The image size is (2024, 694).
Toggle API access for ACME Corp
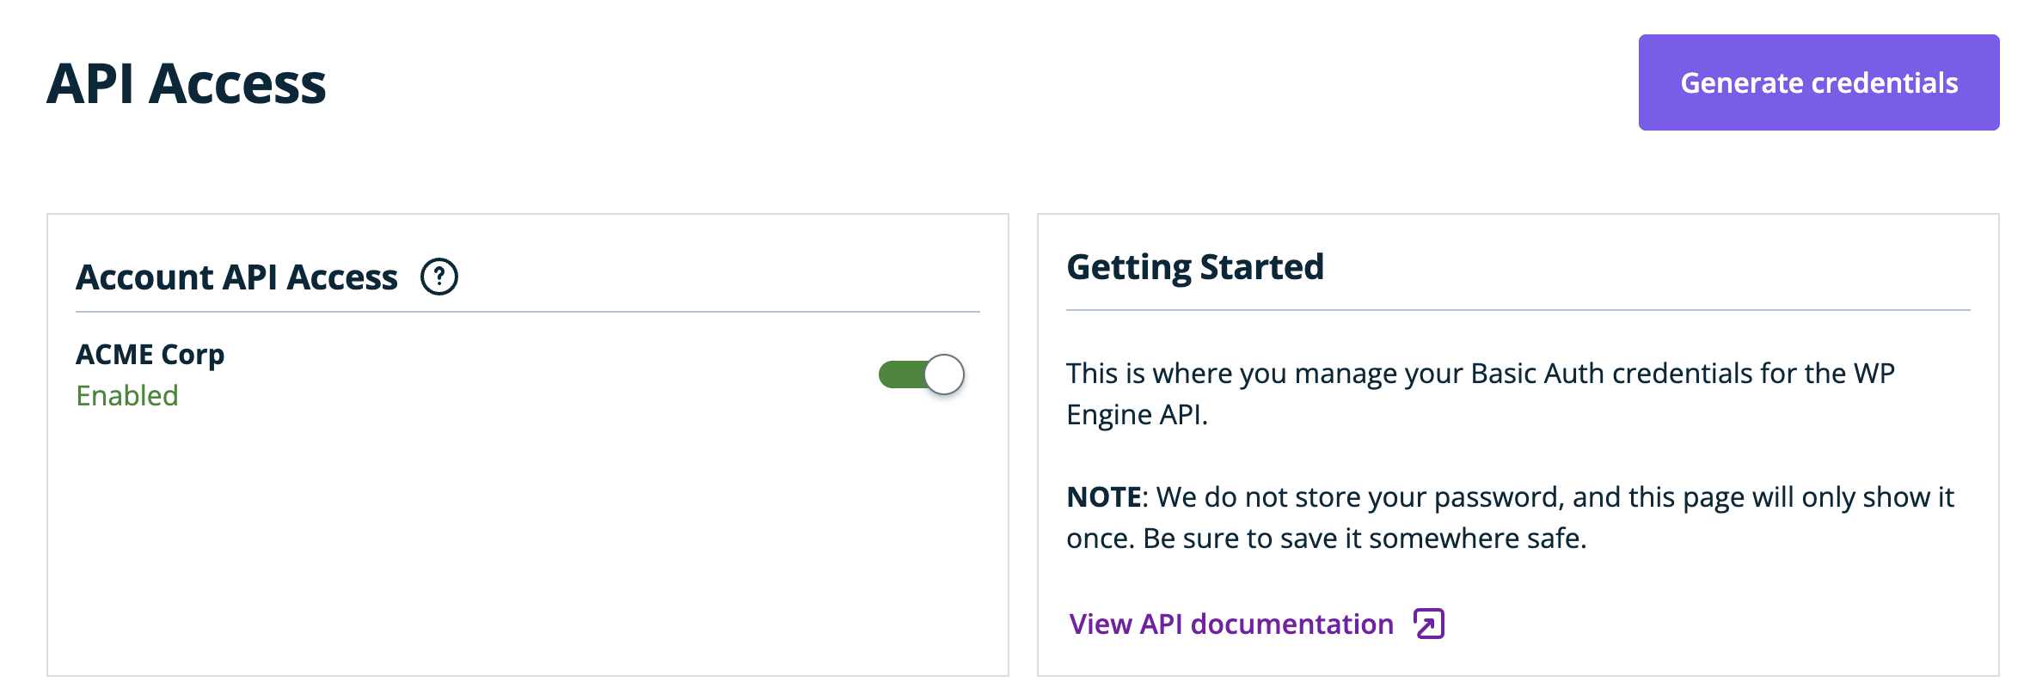click(921, 374)
